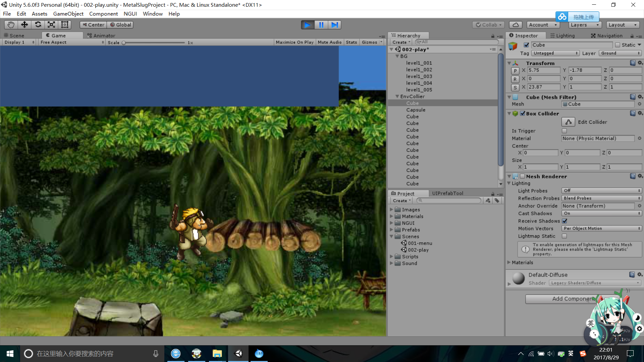Toggle the Inspector lock icon
This screenshot has height=362, width=644.
tap(632, 36)
